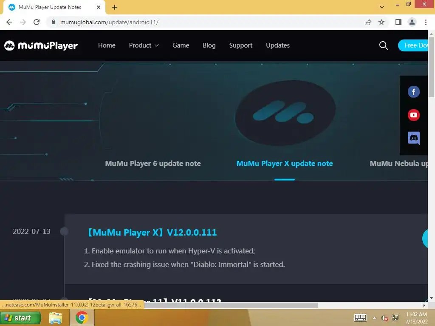Image resolution: width=435 pixels, height=326 pixels.
Task: Go back with the browser back arrow
Action: pos(9,22)
